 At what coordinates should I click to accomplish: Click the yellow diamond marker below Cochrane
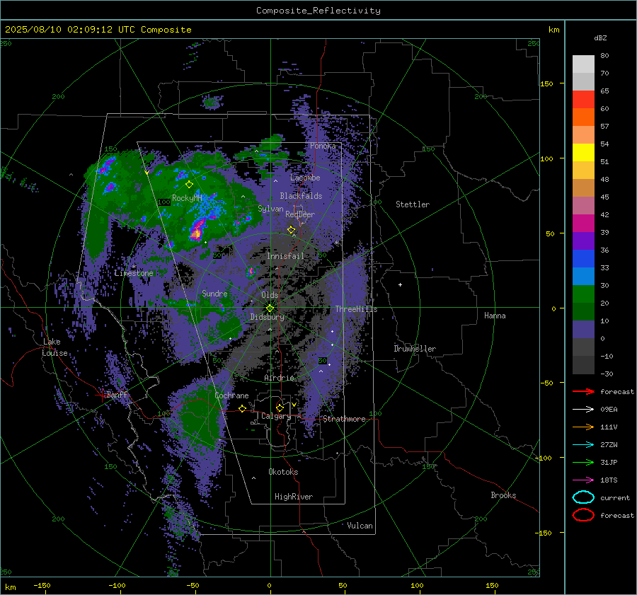242,409
